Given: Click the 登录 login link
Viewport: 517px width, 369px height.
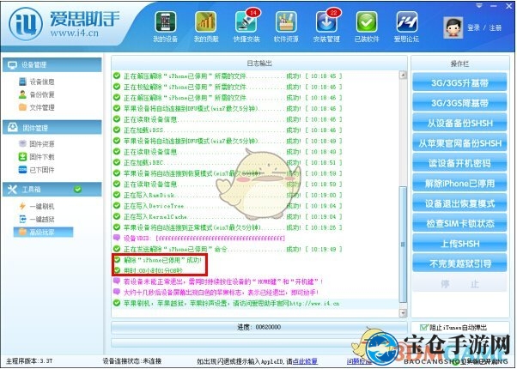Looking at the screenshot, I should [x=473, y=27].
